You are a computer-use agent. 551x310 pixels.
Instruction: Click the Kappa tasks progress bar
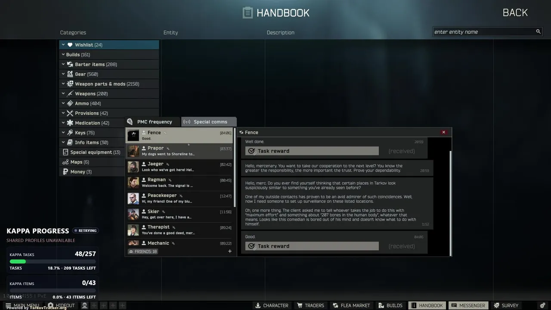tap(53, 261)
